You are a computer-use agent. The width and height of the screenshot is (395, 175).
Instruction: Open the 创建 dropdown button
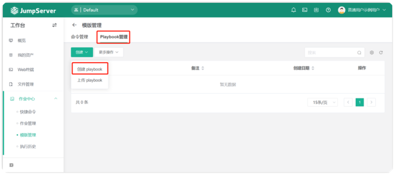[x=82, y=52]
